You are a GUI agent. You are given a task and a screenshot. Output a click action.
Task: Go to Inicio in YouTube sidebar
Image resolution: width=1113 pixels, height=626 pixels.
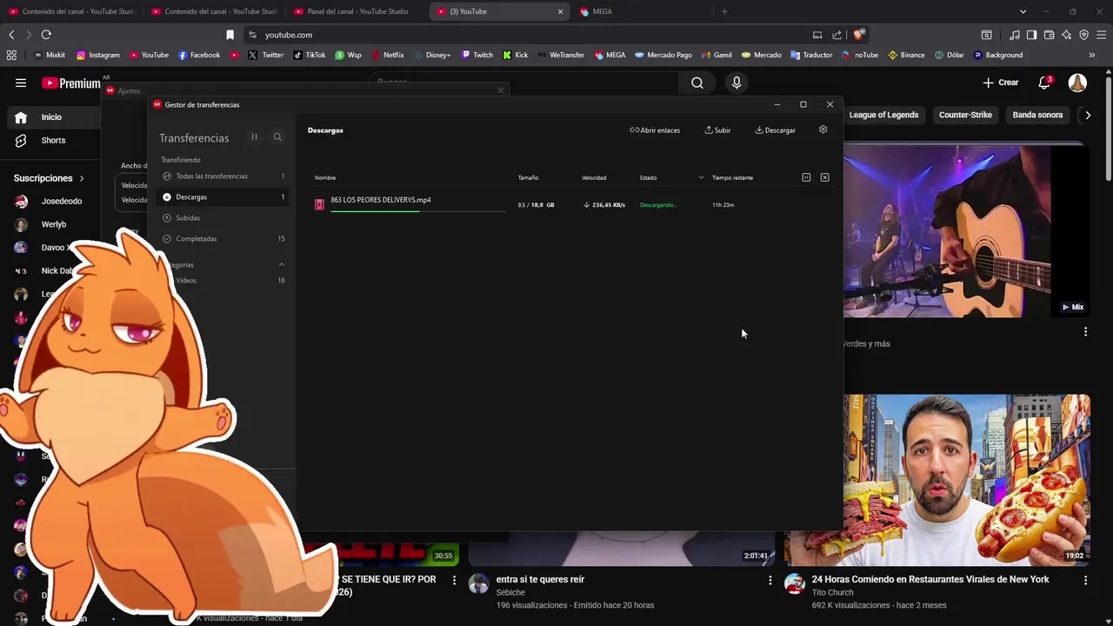click(x=52, y=117)
